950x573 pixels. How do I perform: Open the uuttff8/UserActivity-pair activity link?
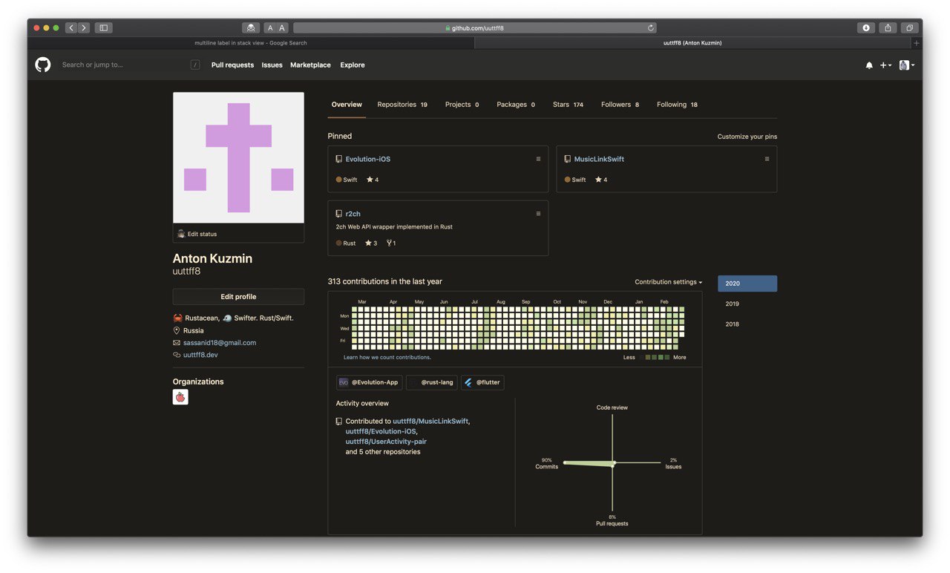[386, 442]
